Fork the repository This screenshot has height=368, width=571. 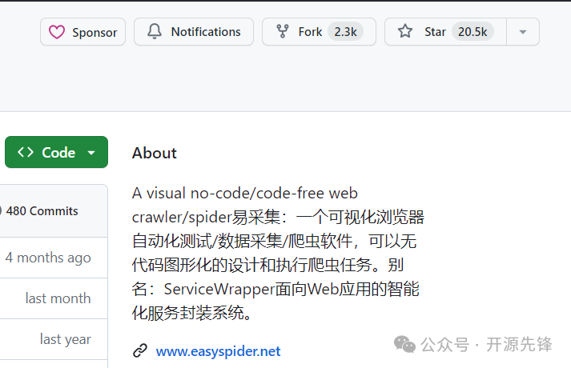tap(319, 32)
